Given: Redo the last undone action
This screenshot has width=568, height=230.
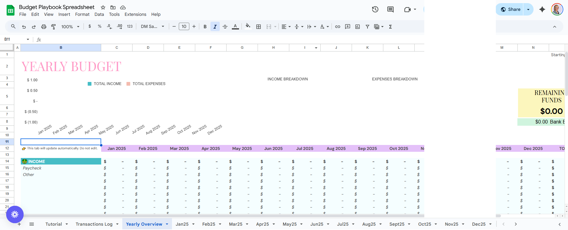Looking at the screenshot, I should [34, 27].
